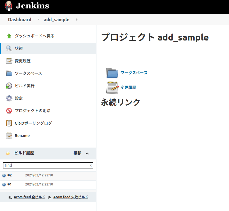Click the Rename notepad icon
The width and height of the screenshot is (229, 211).
coord(9,135)
